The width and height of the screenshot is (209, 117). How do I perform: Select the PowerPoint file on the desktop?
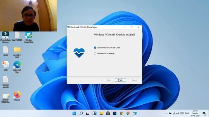6,66
